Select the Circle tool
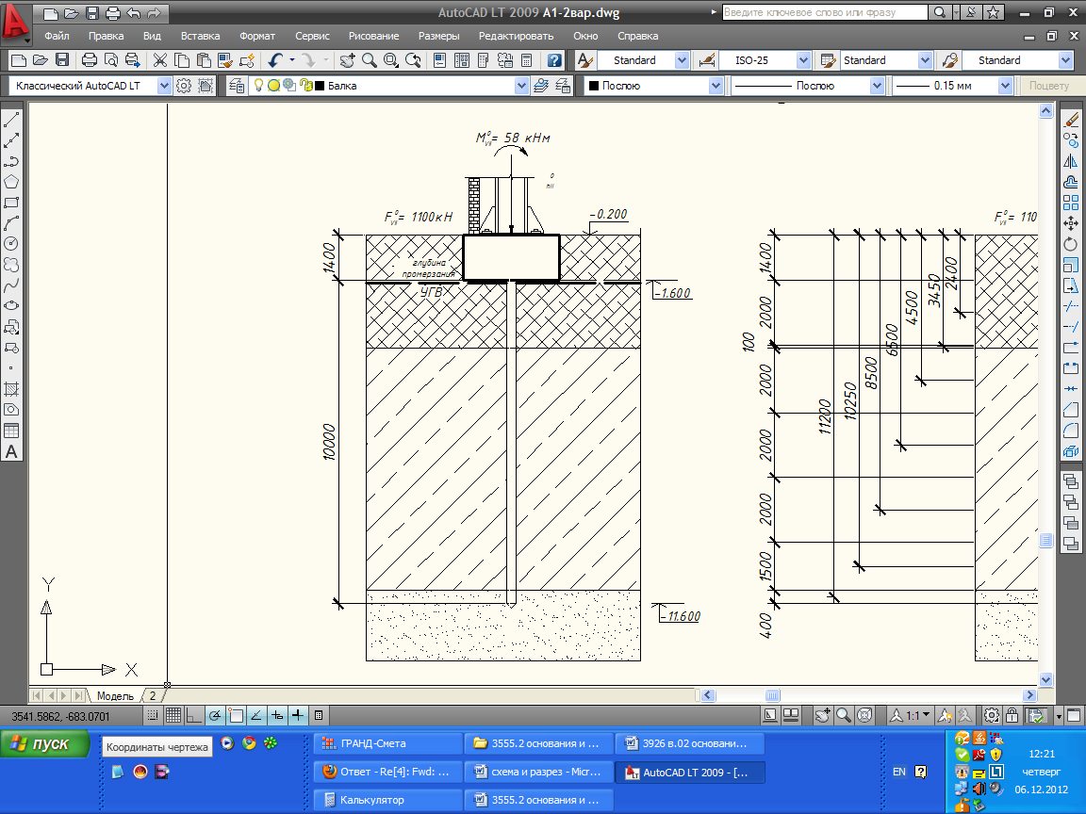 point(11,244)
